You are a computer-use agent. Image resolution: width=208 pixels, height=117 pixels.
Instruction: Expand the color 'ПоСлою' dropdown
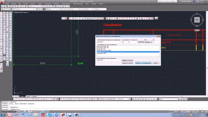[60, 9]
